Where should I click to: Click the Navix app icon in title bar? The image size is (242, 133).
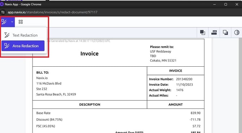2,4
